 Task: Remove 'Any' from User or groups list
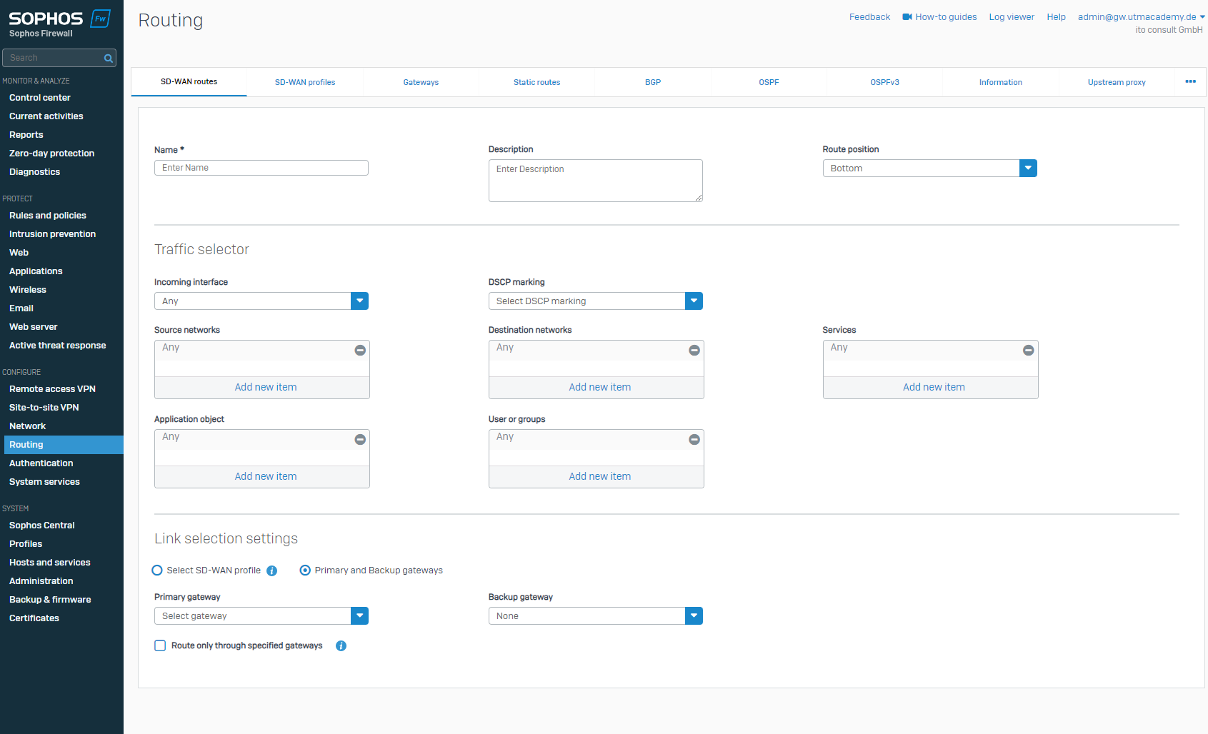(x=694, y=439)
